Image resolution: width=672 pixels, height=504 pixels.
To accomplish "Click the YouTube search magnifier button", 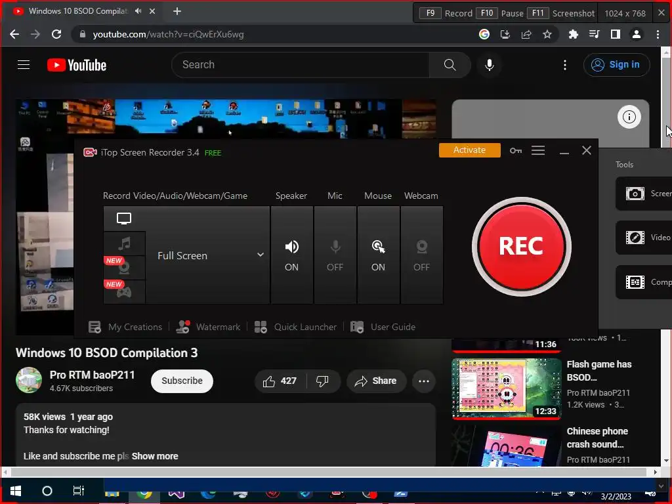I will pyautogui.click(x=450, y=65).
